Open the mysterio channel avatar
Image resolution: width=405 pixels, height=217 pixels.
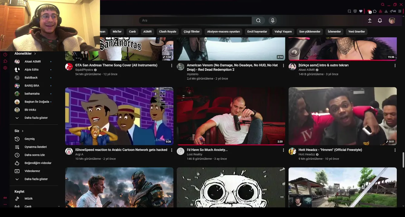[181, 67]
